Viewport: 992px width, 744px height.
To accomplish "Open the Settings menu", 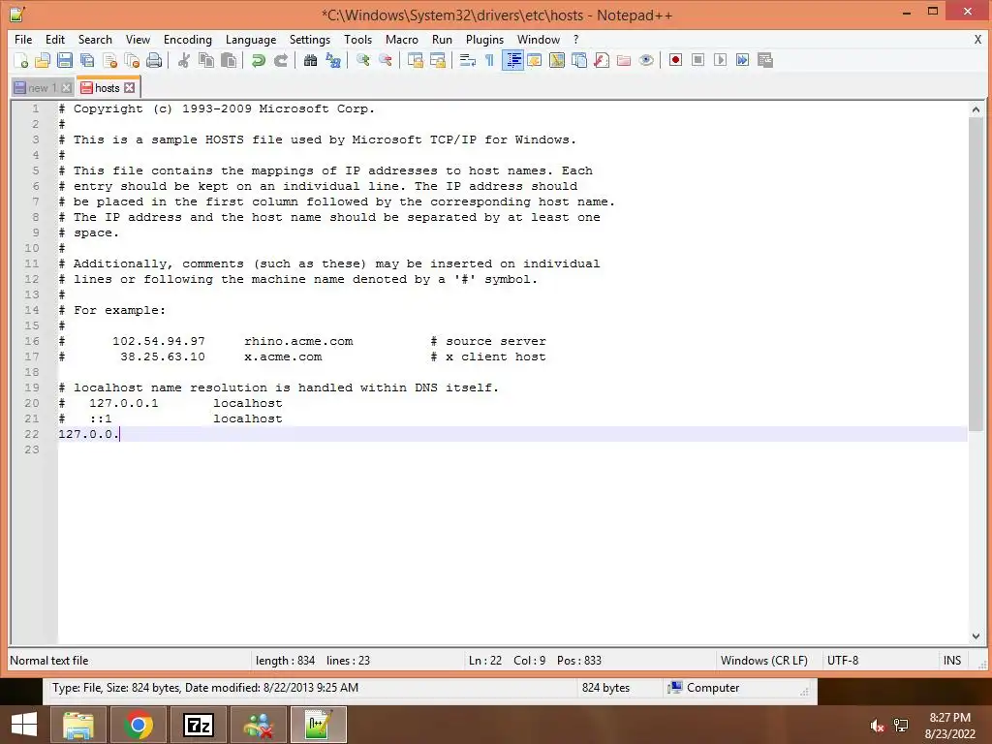I will coord(310,39).
